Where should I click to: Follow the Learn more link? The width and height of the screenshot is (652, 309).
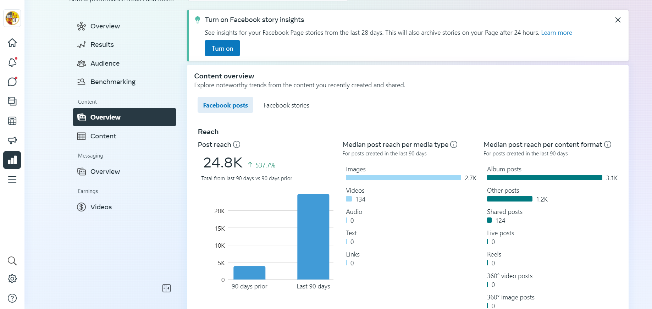click(x=556, y=33)
